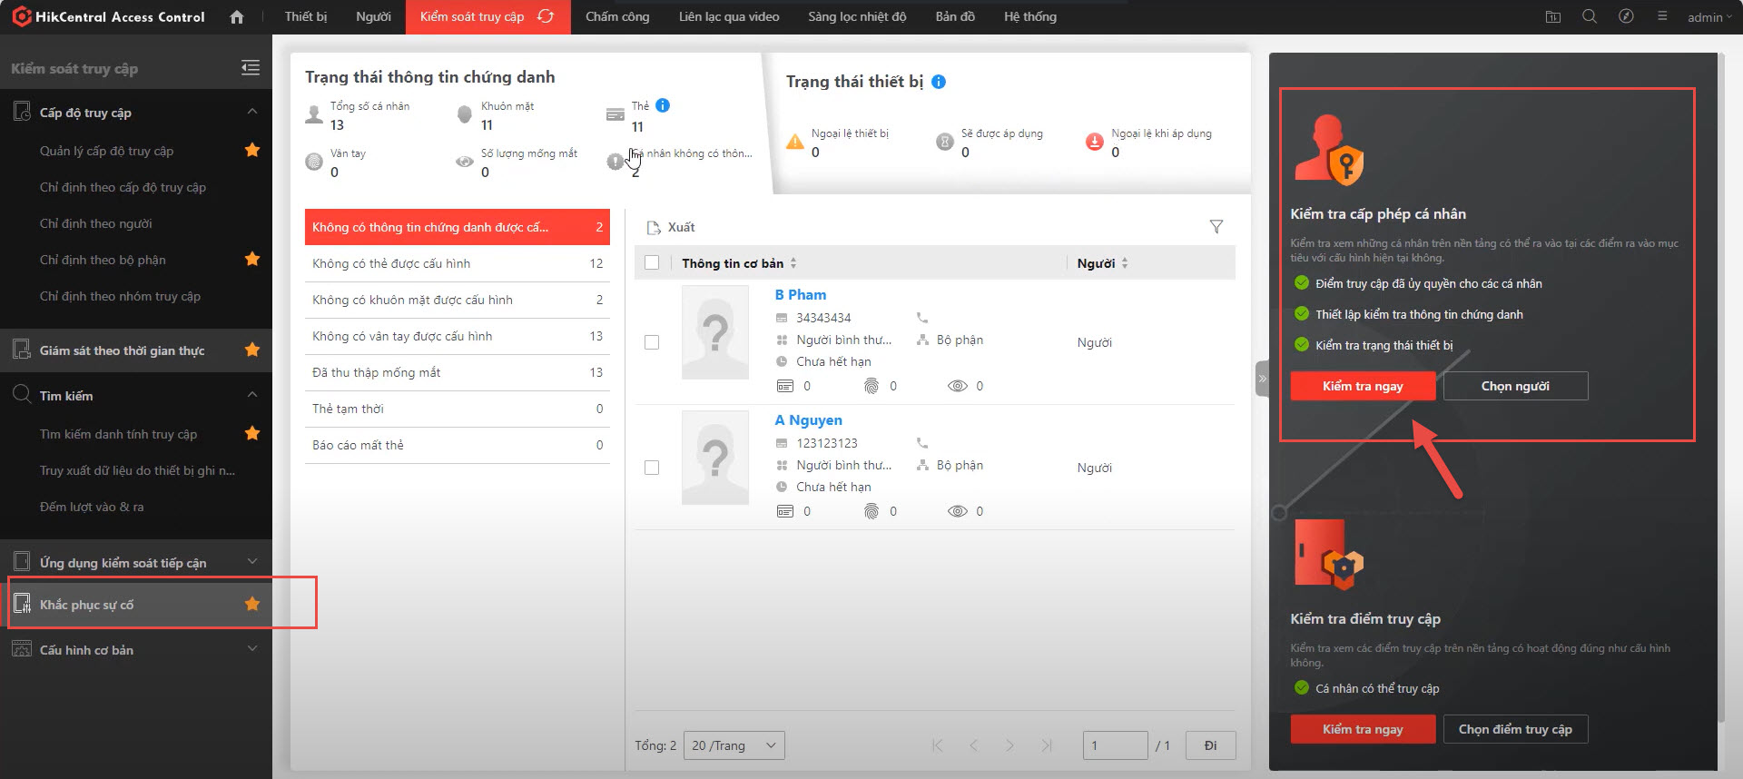
Task: Click Chọn người button
Action: click(x=1515, y=386)
